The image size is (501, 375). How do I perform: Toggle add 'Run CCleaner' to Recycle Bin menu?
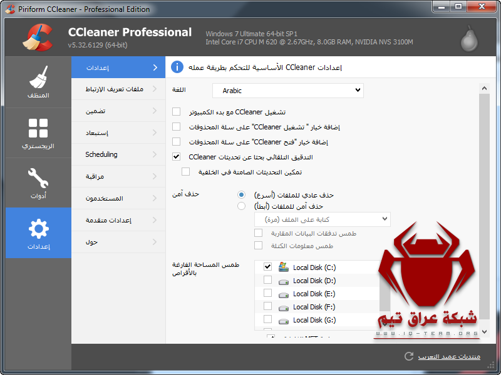tap(176, 127)
